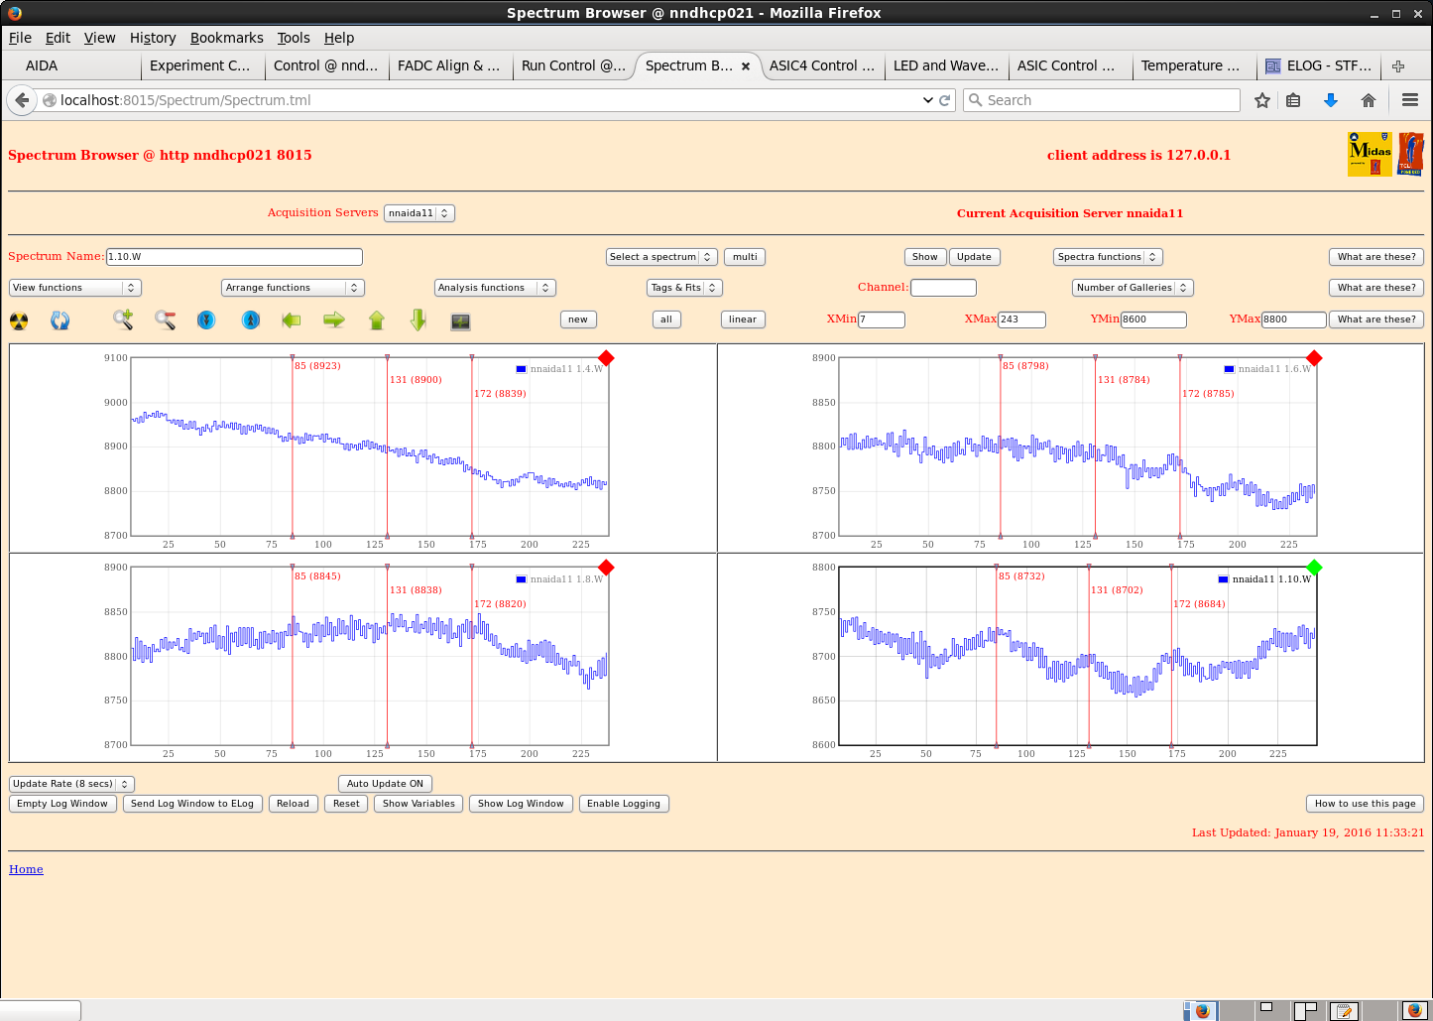This screenshot has height=1021, width=1433.
Task: Click the zoom in magnifier icon
Action: tap(123, 319)
